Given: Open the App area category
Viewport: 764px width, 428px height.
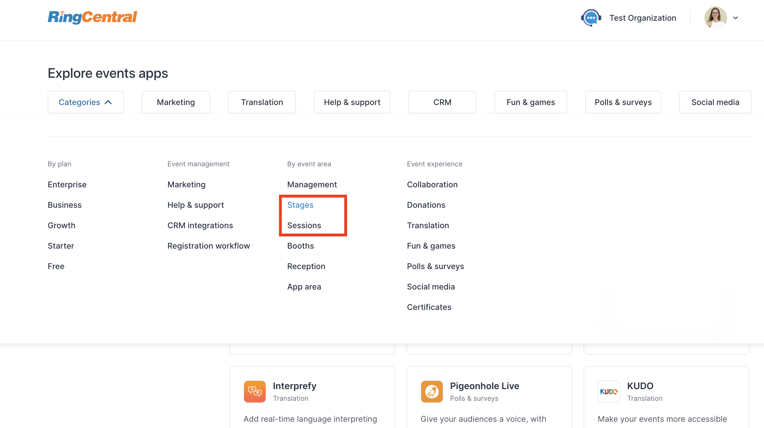Looking at the screenshot, I should (x=304, y=287).
